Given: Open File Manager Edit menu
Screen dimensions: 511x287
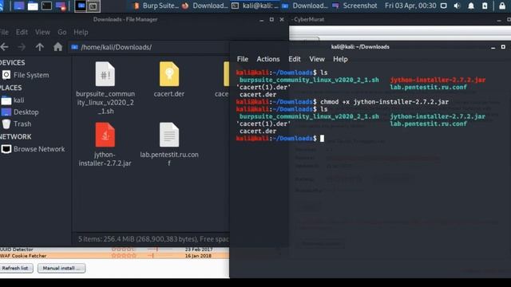Looking at the screenshot, I should point(22,32).
